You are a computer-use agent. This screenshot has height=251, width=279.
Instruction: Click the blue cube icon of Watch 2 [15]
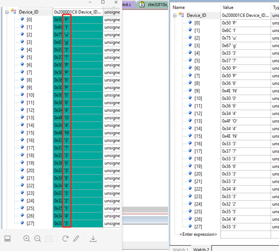coord(190,135)
